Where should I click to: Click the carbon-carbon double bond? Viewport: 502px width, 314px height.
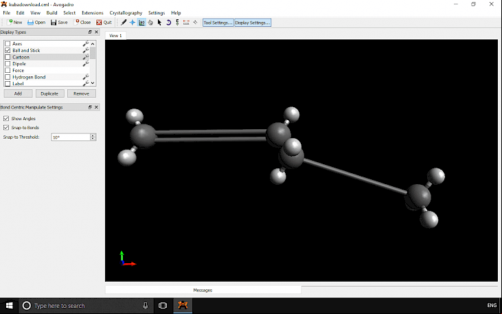tap(212, 135)
